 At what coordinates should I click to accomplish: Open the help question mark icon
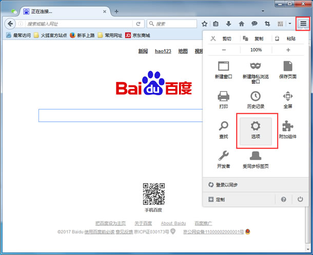(x=283, y=199)
